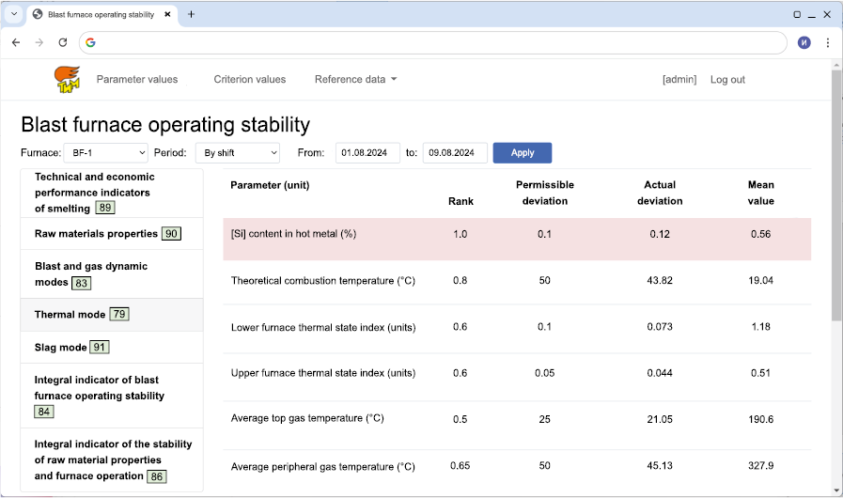Image resolution: width=843 pixels, height=498 pixels.
Task: Expand the Furnace BF-1 dropdown
Action: click(x=107, y=152)
